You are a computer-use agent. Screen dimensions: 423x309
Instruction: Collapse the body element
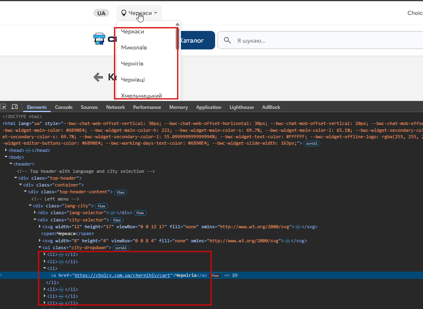[6, 157]
